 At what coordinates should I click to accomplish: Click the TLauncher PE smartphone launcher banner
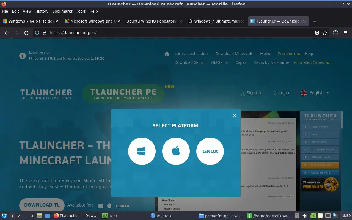click(123, 94)
